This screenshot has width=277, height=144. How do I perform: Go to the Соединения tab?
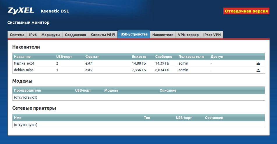75,35
